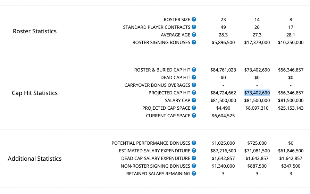Click help icon next to Average Age

tap(194, 35)
